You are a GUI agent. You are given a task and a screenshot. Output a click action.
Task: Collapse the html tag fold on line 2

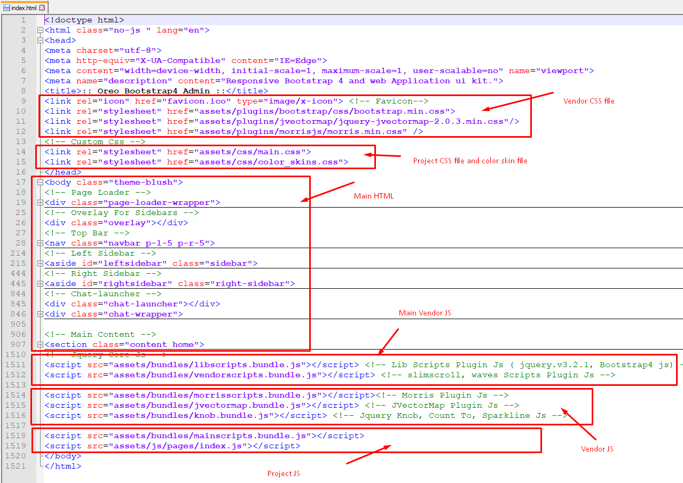(x=40, y=30)
